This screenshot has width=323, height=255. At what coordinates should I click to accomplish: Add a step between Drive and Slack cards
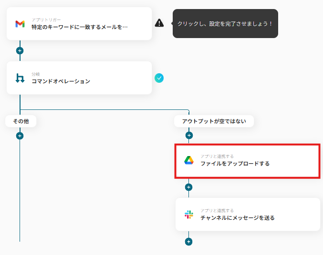(x=188, y=187)
